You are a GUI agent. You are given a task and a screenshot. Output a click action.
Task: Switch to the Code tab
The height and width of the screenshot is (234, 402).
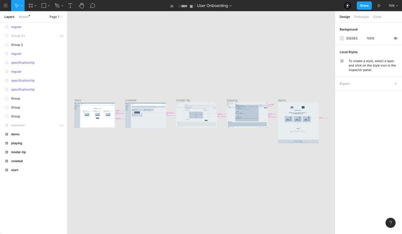tap(377, 17)
